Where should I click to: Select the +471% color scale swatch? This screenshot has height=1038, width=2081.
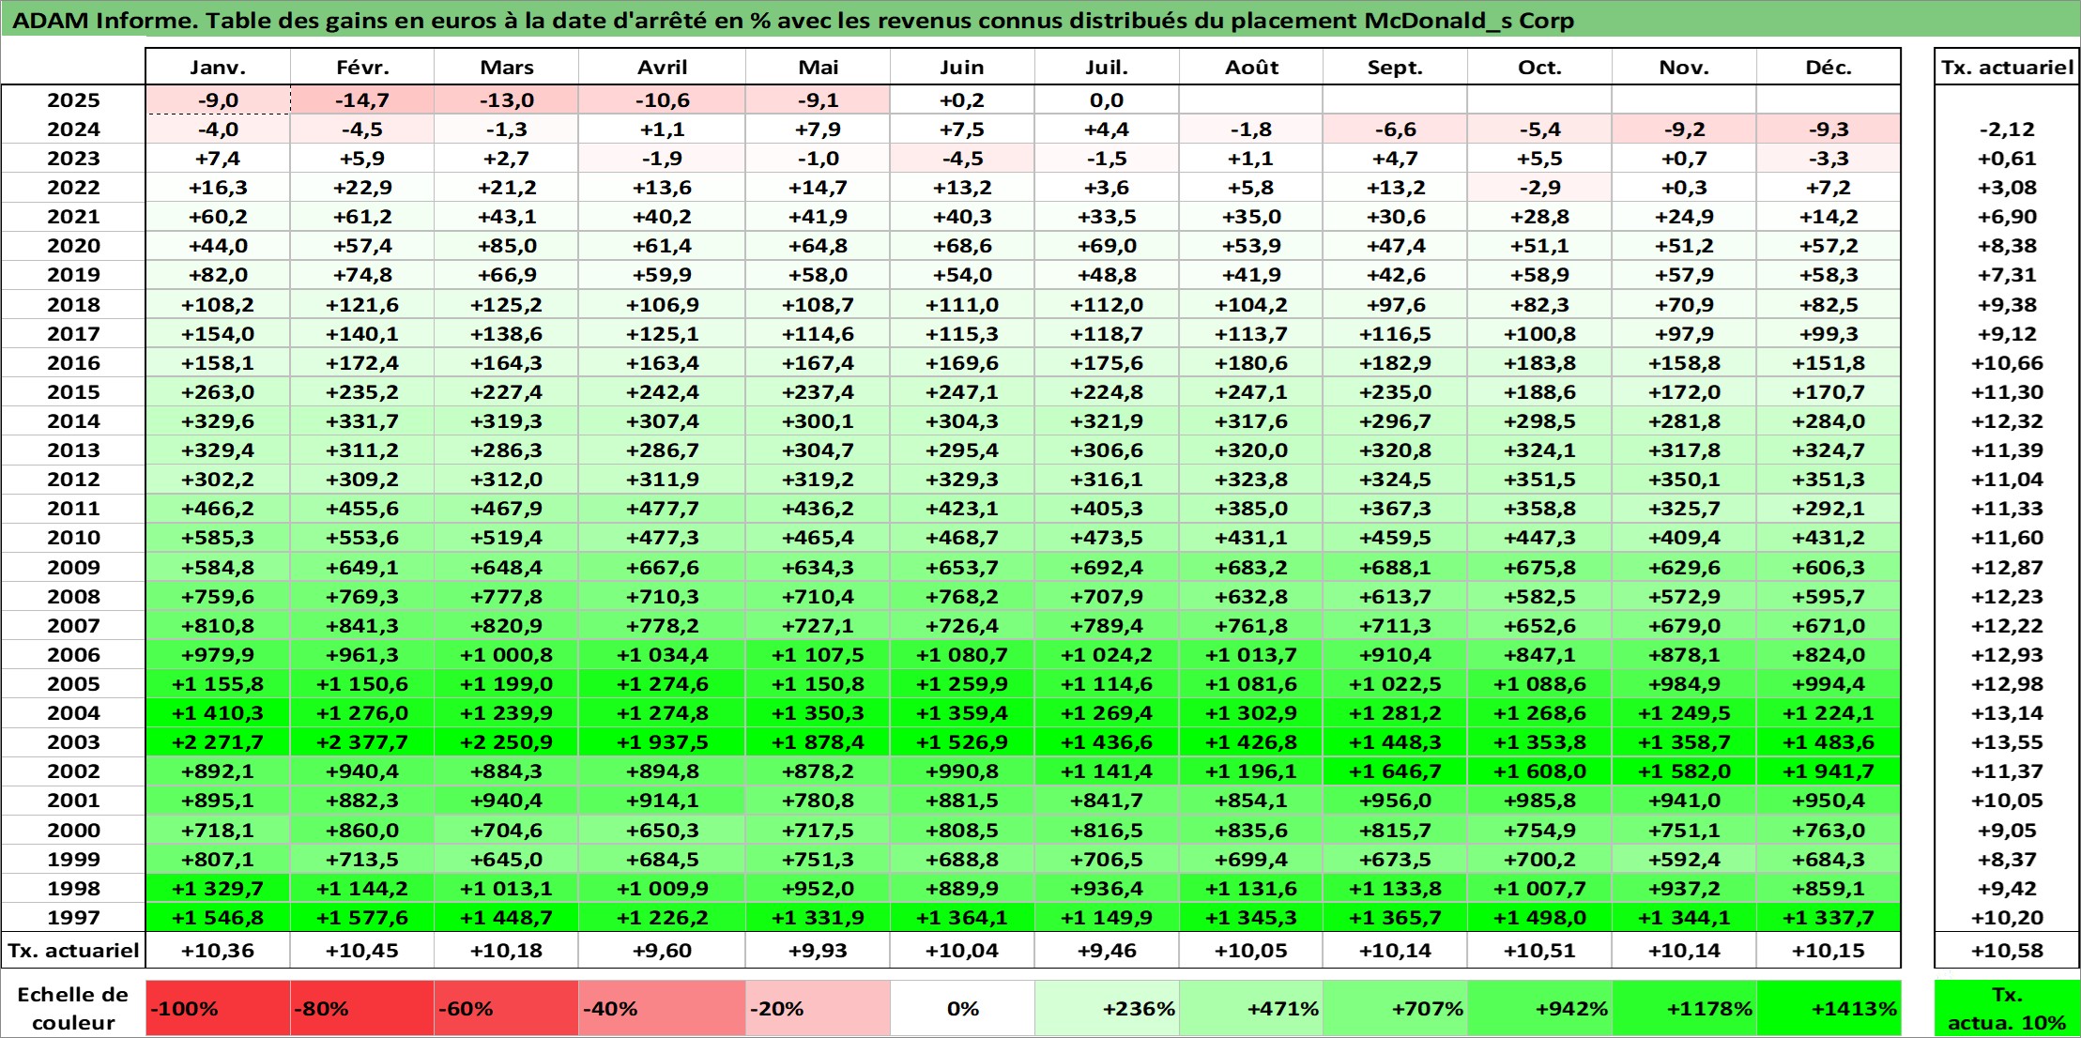tap(1251, 1009)
